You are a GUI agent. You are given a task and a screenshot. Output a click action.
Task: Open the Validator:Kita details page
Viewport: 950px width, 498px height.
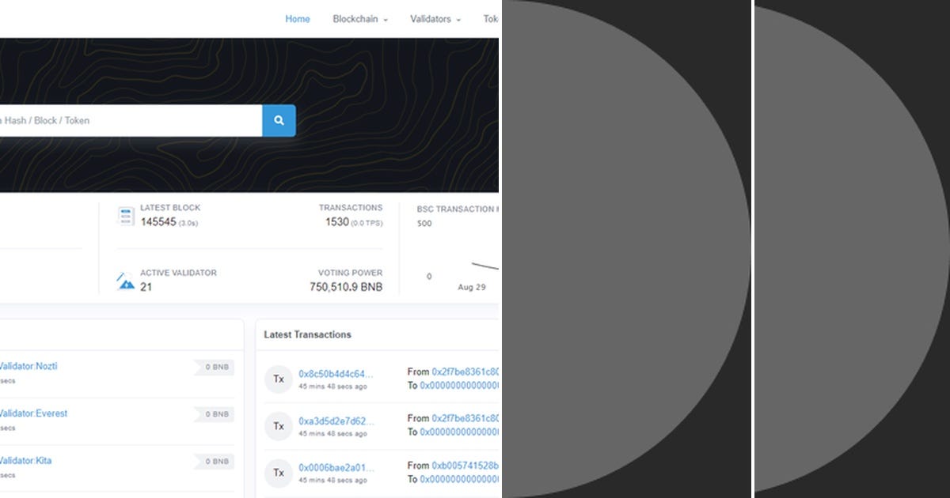[x=25, y=460]
